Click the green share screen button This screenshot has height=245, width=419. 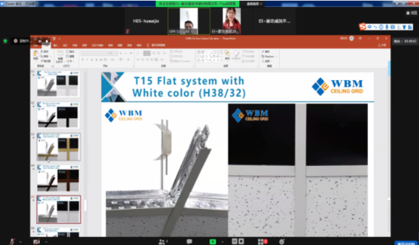pos(213,241)
